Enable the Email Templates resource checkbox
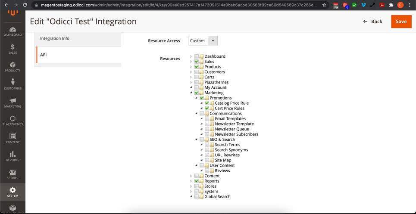Screen dimensions: 416x214 pos(207,119)
